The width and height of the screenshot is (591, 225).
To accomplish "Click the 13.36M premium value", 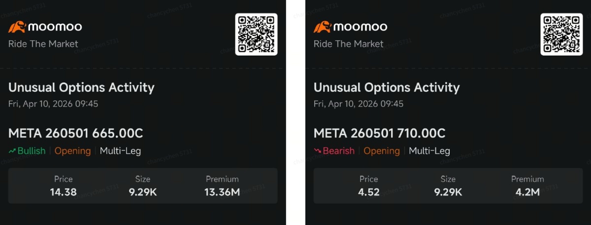I will [222, 192].
